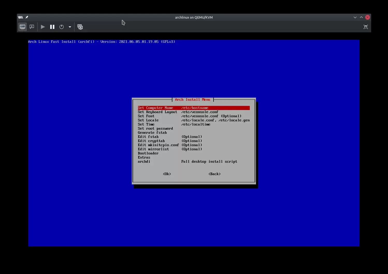Choose the Set root password entry
This screenshot has width=388, height=274.
click(155, 129)
